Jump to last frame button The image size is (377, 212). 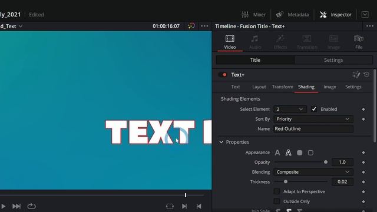pos(16,206)
